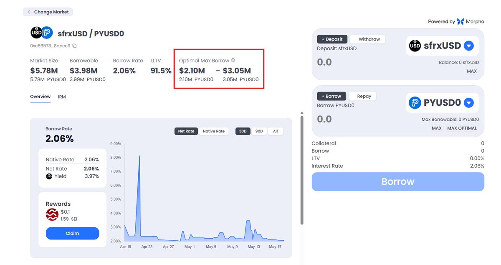Open Optimal Max Borrow info tooltip
501x265 pixels.
pyautogui.click(x=233, y=61)
